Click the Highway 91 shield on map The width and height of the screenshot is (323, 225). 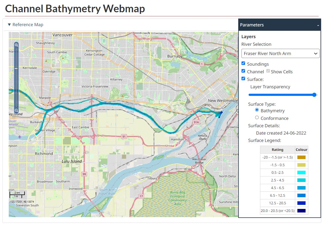(124, 136)
